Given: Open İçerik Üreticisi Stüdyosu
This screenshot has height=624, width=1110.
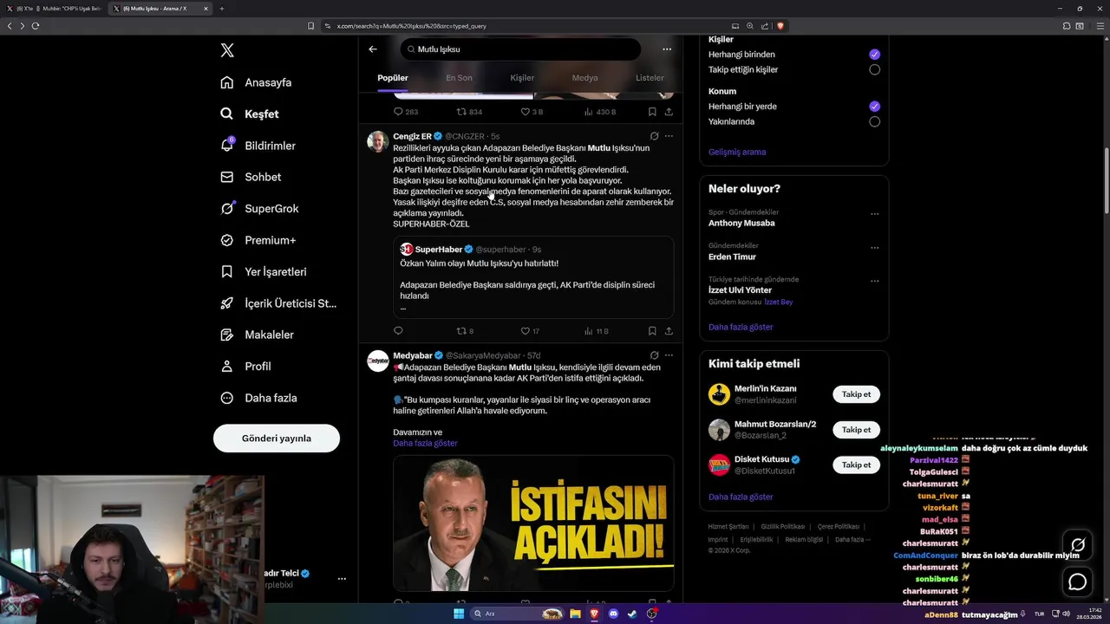Looking at the screenshot, I should [278, 303].
